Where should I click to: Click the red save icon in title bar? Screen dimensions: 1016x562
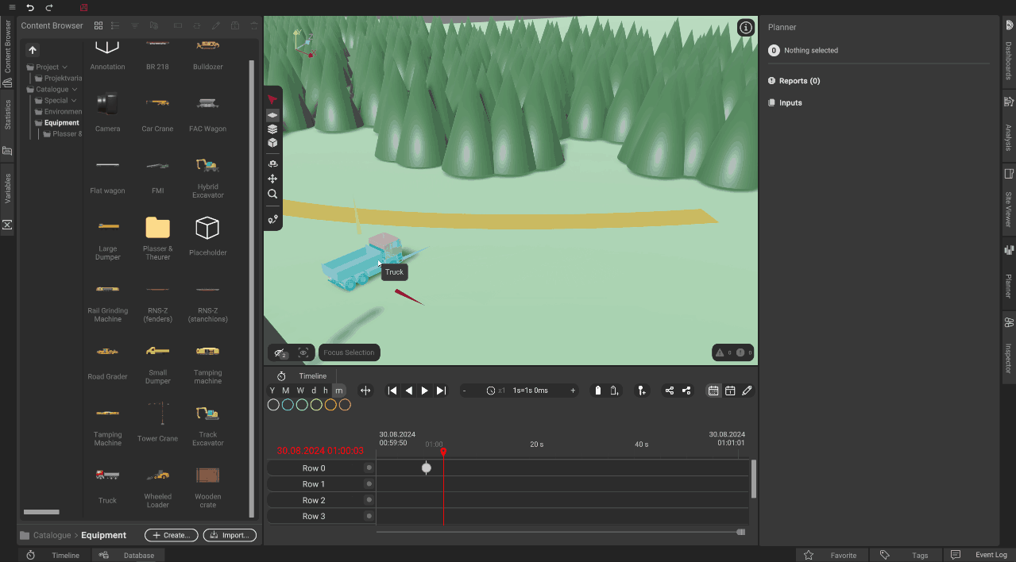(83, 7)
